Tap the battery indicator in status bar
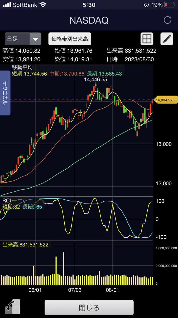Screen dimensions: 178x318 [169, 5]
